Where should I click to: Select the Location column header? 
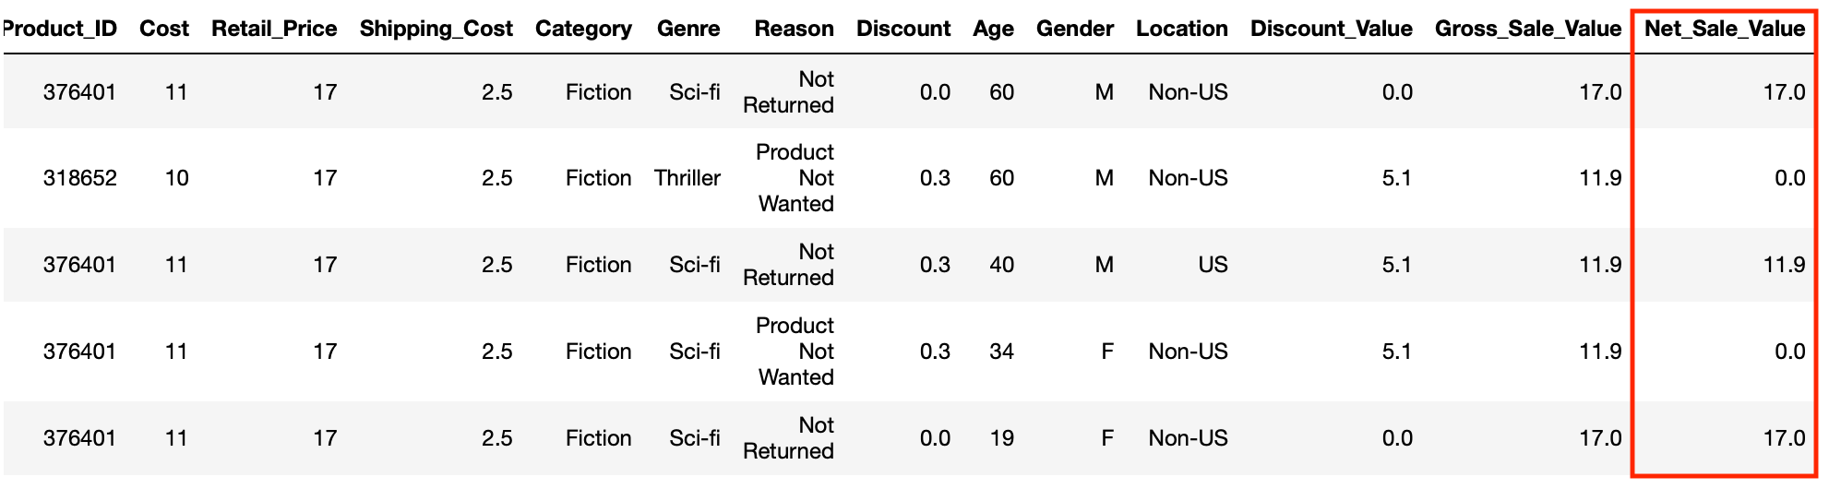pyautogui.click(x=1181, y=29)
